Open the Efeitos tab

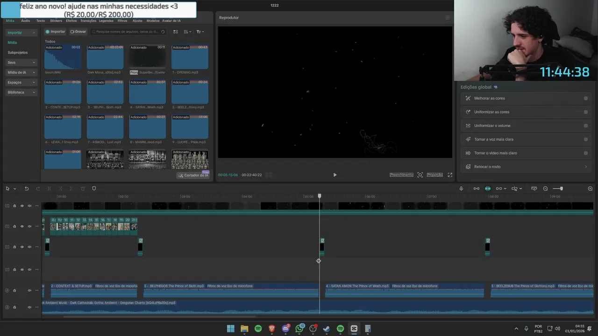click(x=71, y=21)
